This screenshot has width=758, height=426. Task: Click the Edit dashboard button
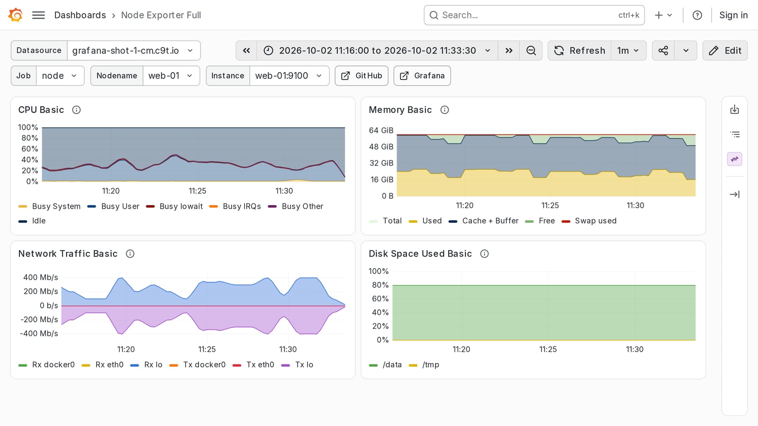[x=725, y=51]
